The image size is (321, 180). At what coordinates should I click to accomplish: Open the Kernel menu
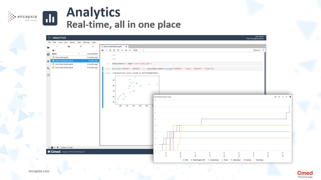pos(72,42)
